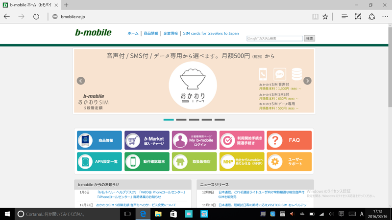Select the fourth carousel indicator

pos(207,120)
